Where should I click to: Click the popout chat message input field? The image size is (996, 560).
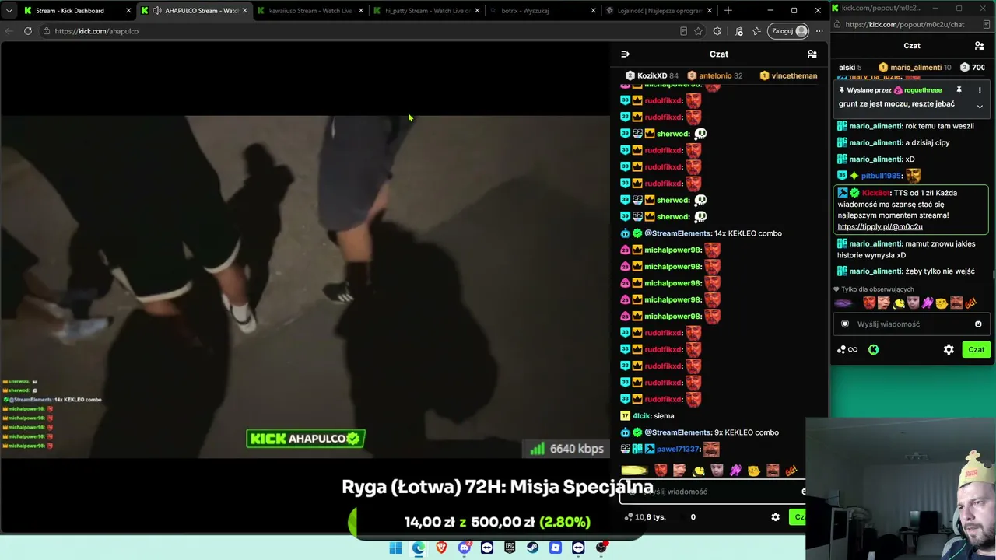[911, 324]
